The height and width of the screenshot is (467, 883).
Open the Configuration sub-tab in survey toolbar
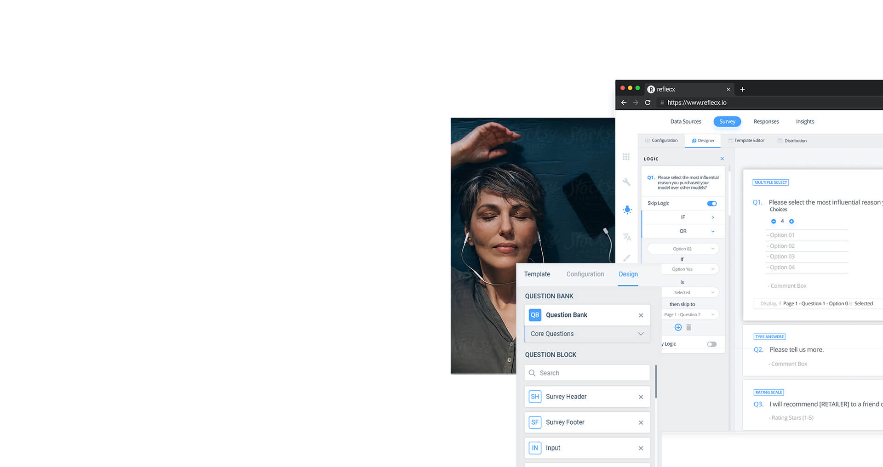point(661,141)
